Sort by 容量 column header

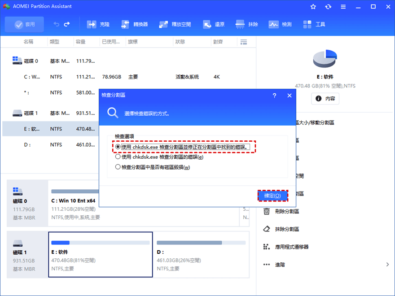coord(81,42)
